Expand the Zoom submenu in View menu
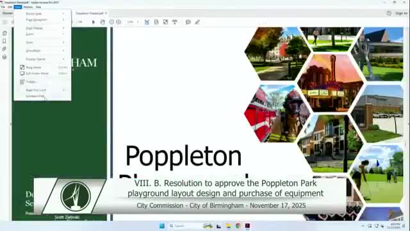The height and width of the screenshot is (231, 410). [x=42, y=34]
